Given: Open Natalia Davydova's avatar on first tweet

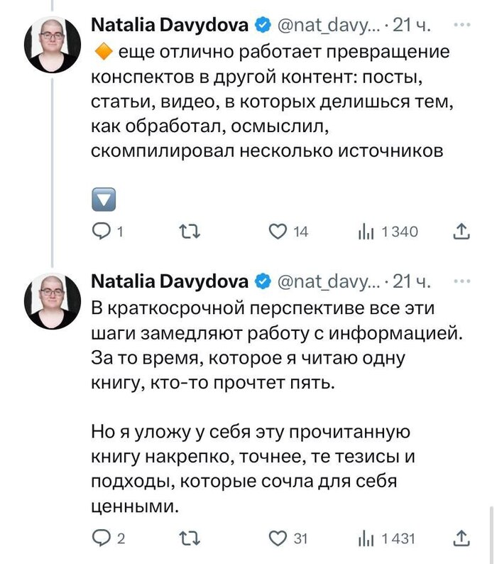Looking at the screenshot, I should click(x=53, y=44).
